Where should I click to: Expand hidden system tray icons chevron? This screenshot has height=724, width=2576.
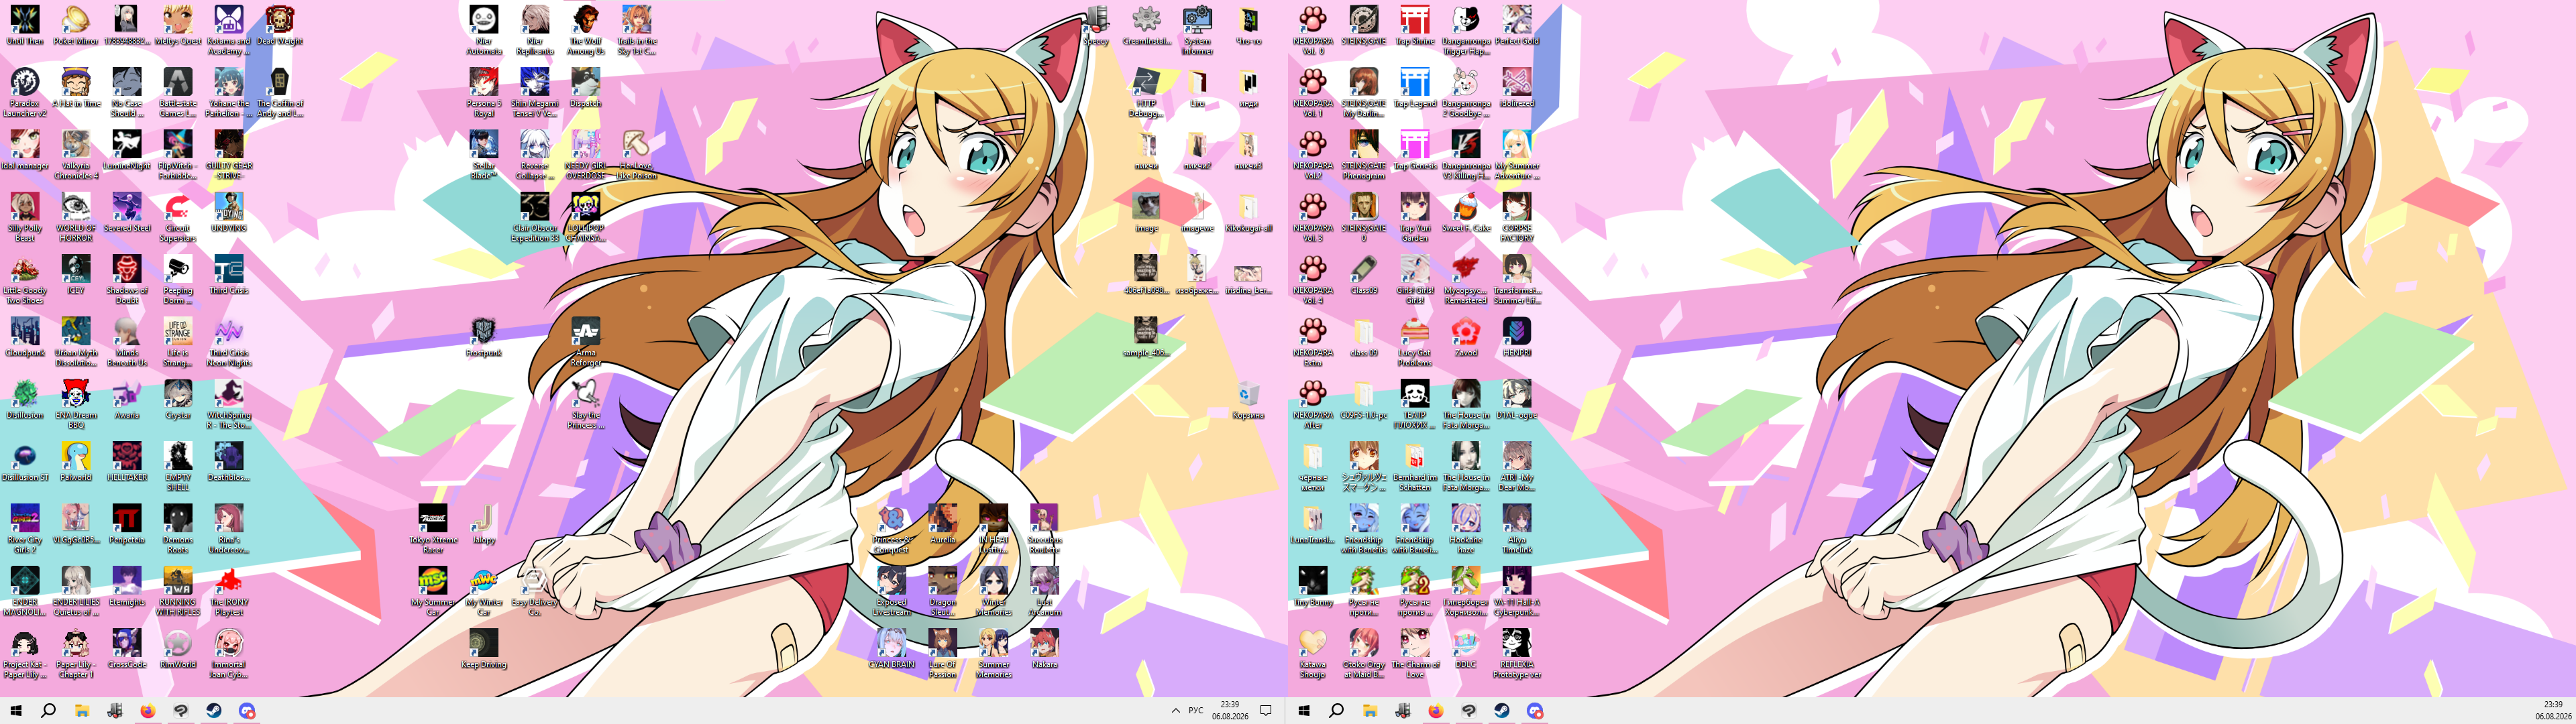click(1175, 711)
